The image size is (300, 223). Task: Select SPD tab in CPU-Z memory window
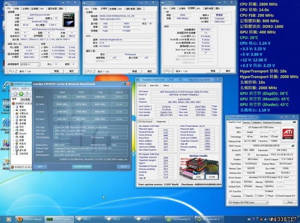tap(199, 8)
